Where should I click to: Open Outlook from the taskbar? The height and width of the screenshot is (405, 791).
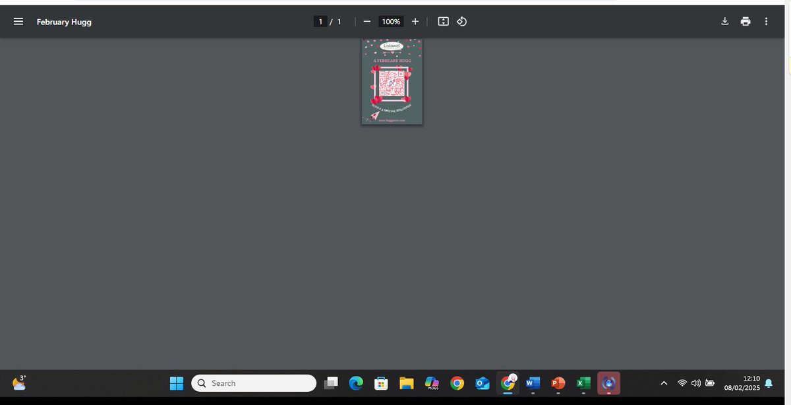point(483,383)
